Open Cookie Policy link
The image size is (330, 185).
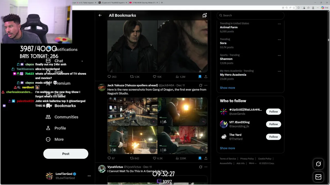pos(265,159)
